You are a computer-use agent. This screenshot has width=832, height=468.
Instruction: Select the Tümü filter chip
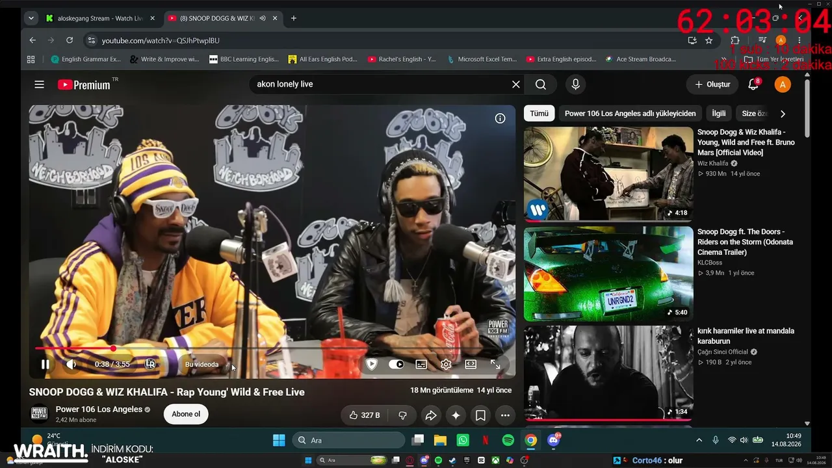pyautogui.click(x=539, y=113)
